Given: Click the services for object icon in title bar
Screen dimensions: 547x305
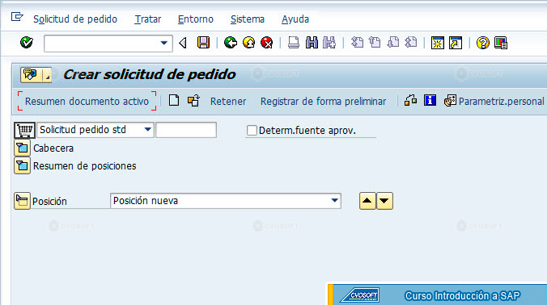Looking at the screenshot, I should pos(31,75).
